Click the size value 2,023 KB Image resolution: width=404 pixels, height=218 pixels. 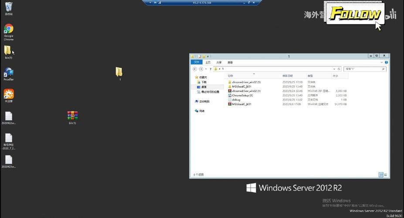click(x=341, y=95)
